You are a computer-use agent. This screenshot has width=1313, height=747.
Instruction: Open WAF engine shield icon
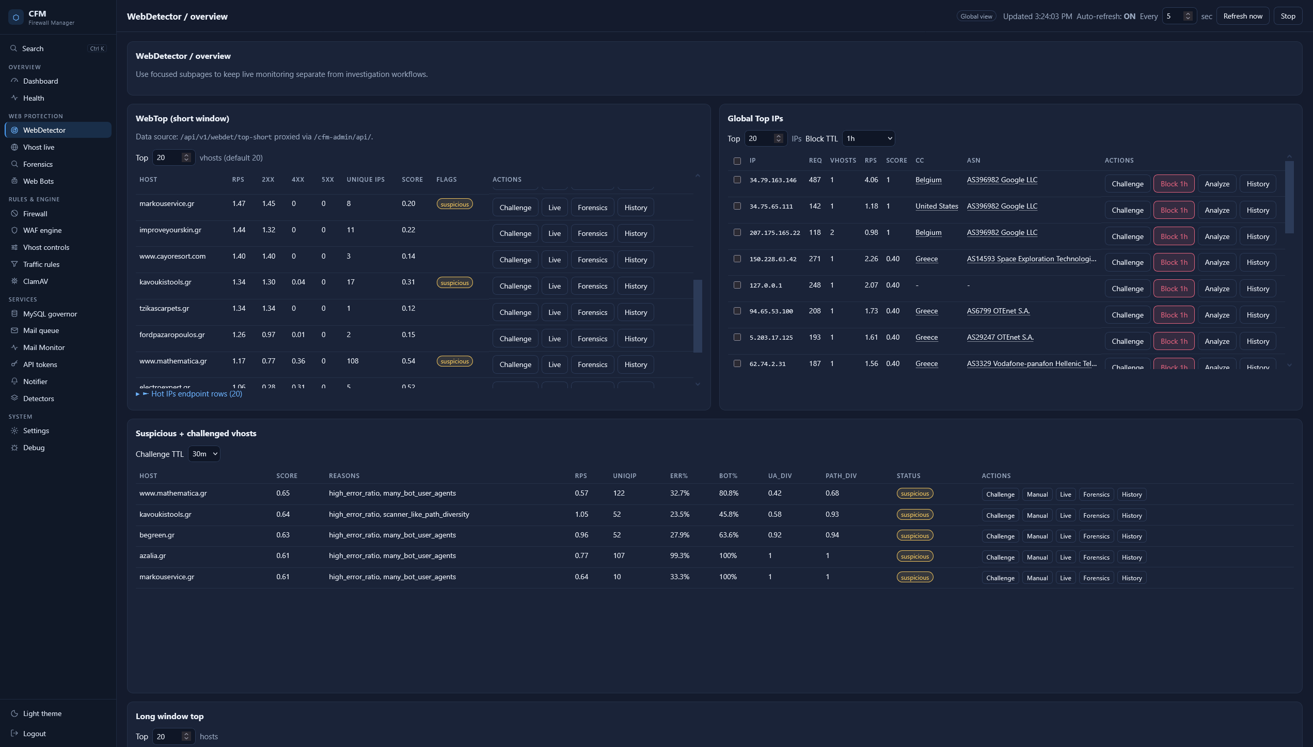pos(14,230)
